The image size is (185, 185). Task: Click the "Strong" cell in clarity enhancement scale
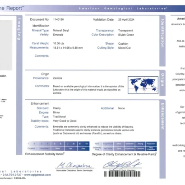(x=140, y=144)
